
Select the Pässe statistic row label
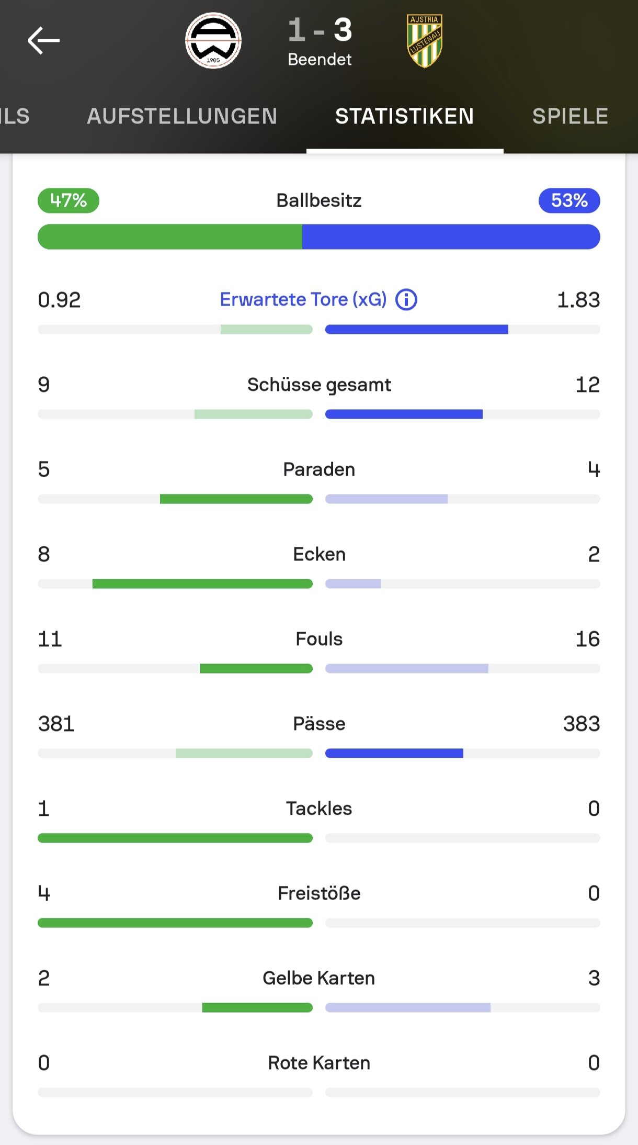319,724
